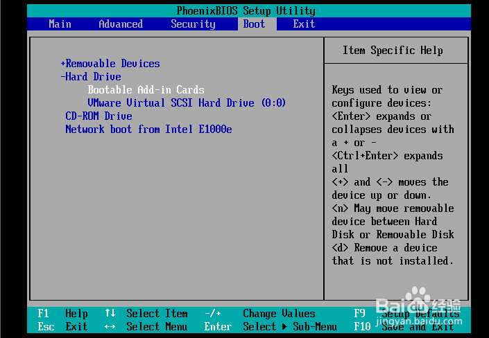This screenshot has width=489, height=338.
Task: Click the up-down arrows Select Item hint
Action: pyautogui.click(x=146, y=313)
